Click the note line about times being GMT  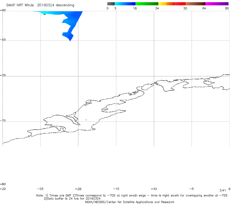point(132,196)
